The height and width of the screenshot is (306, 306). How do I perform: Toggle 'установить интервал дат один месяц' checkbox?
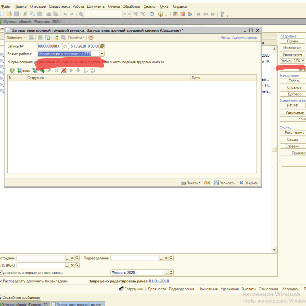pos(1,273)
